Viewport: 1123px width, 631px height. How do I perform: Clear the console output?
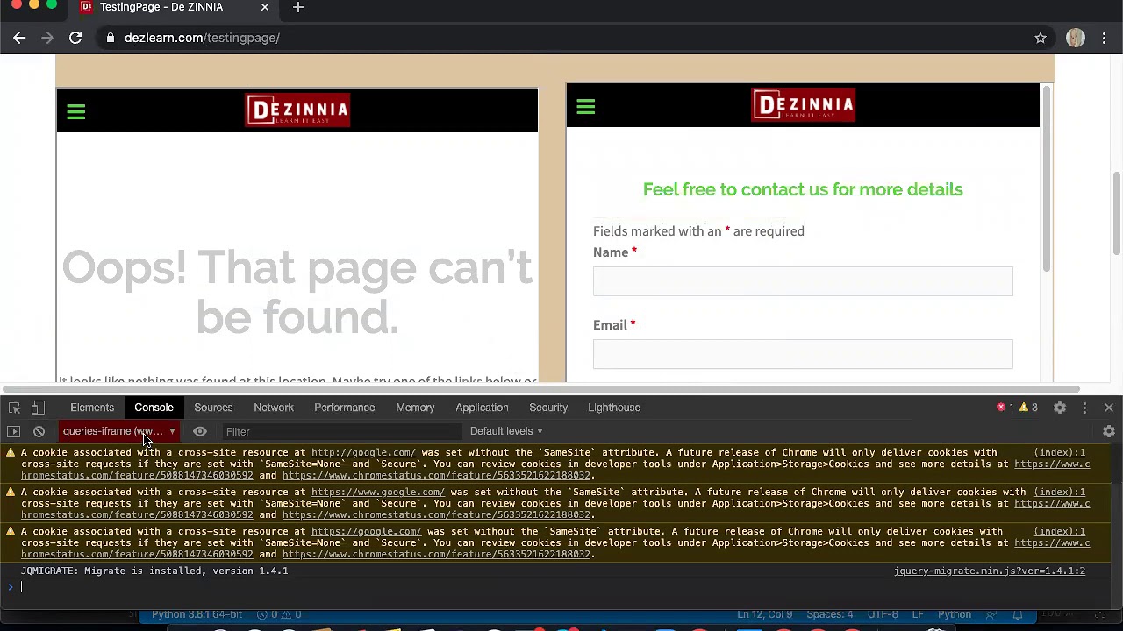point(39,431)
